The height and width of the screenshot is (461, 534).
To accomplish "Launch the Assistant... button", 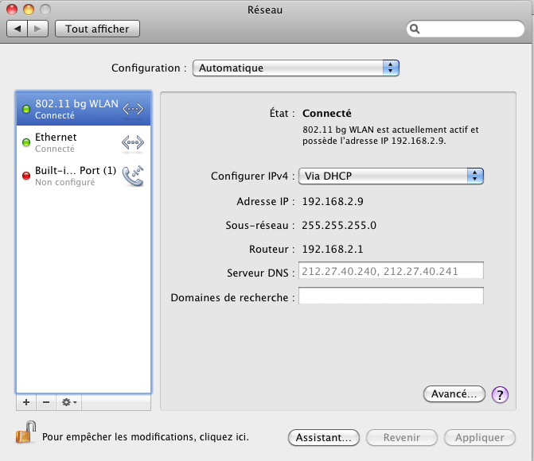I will click(x=324, y=437).
